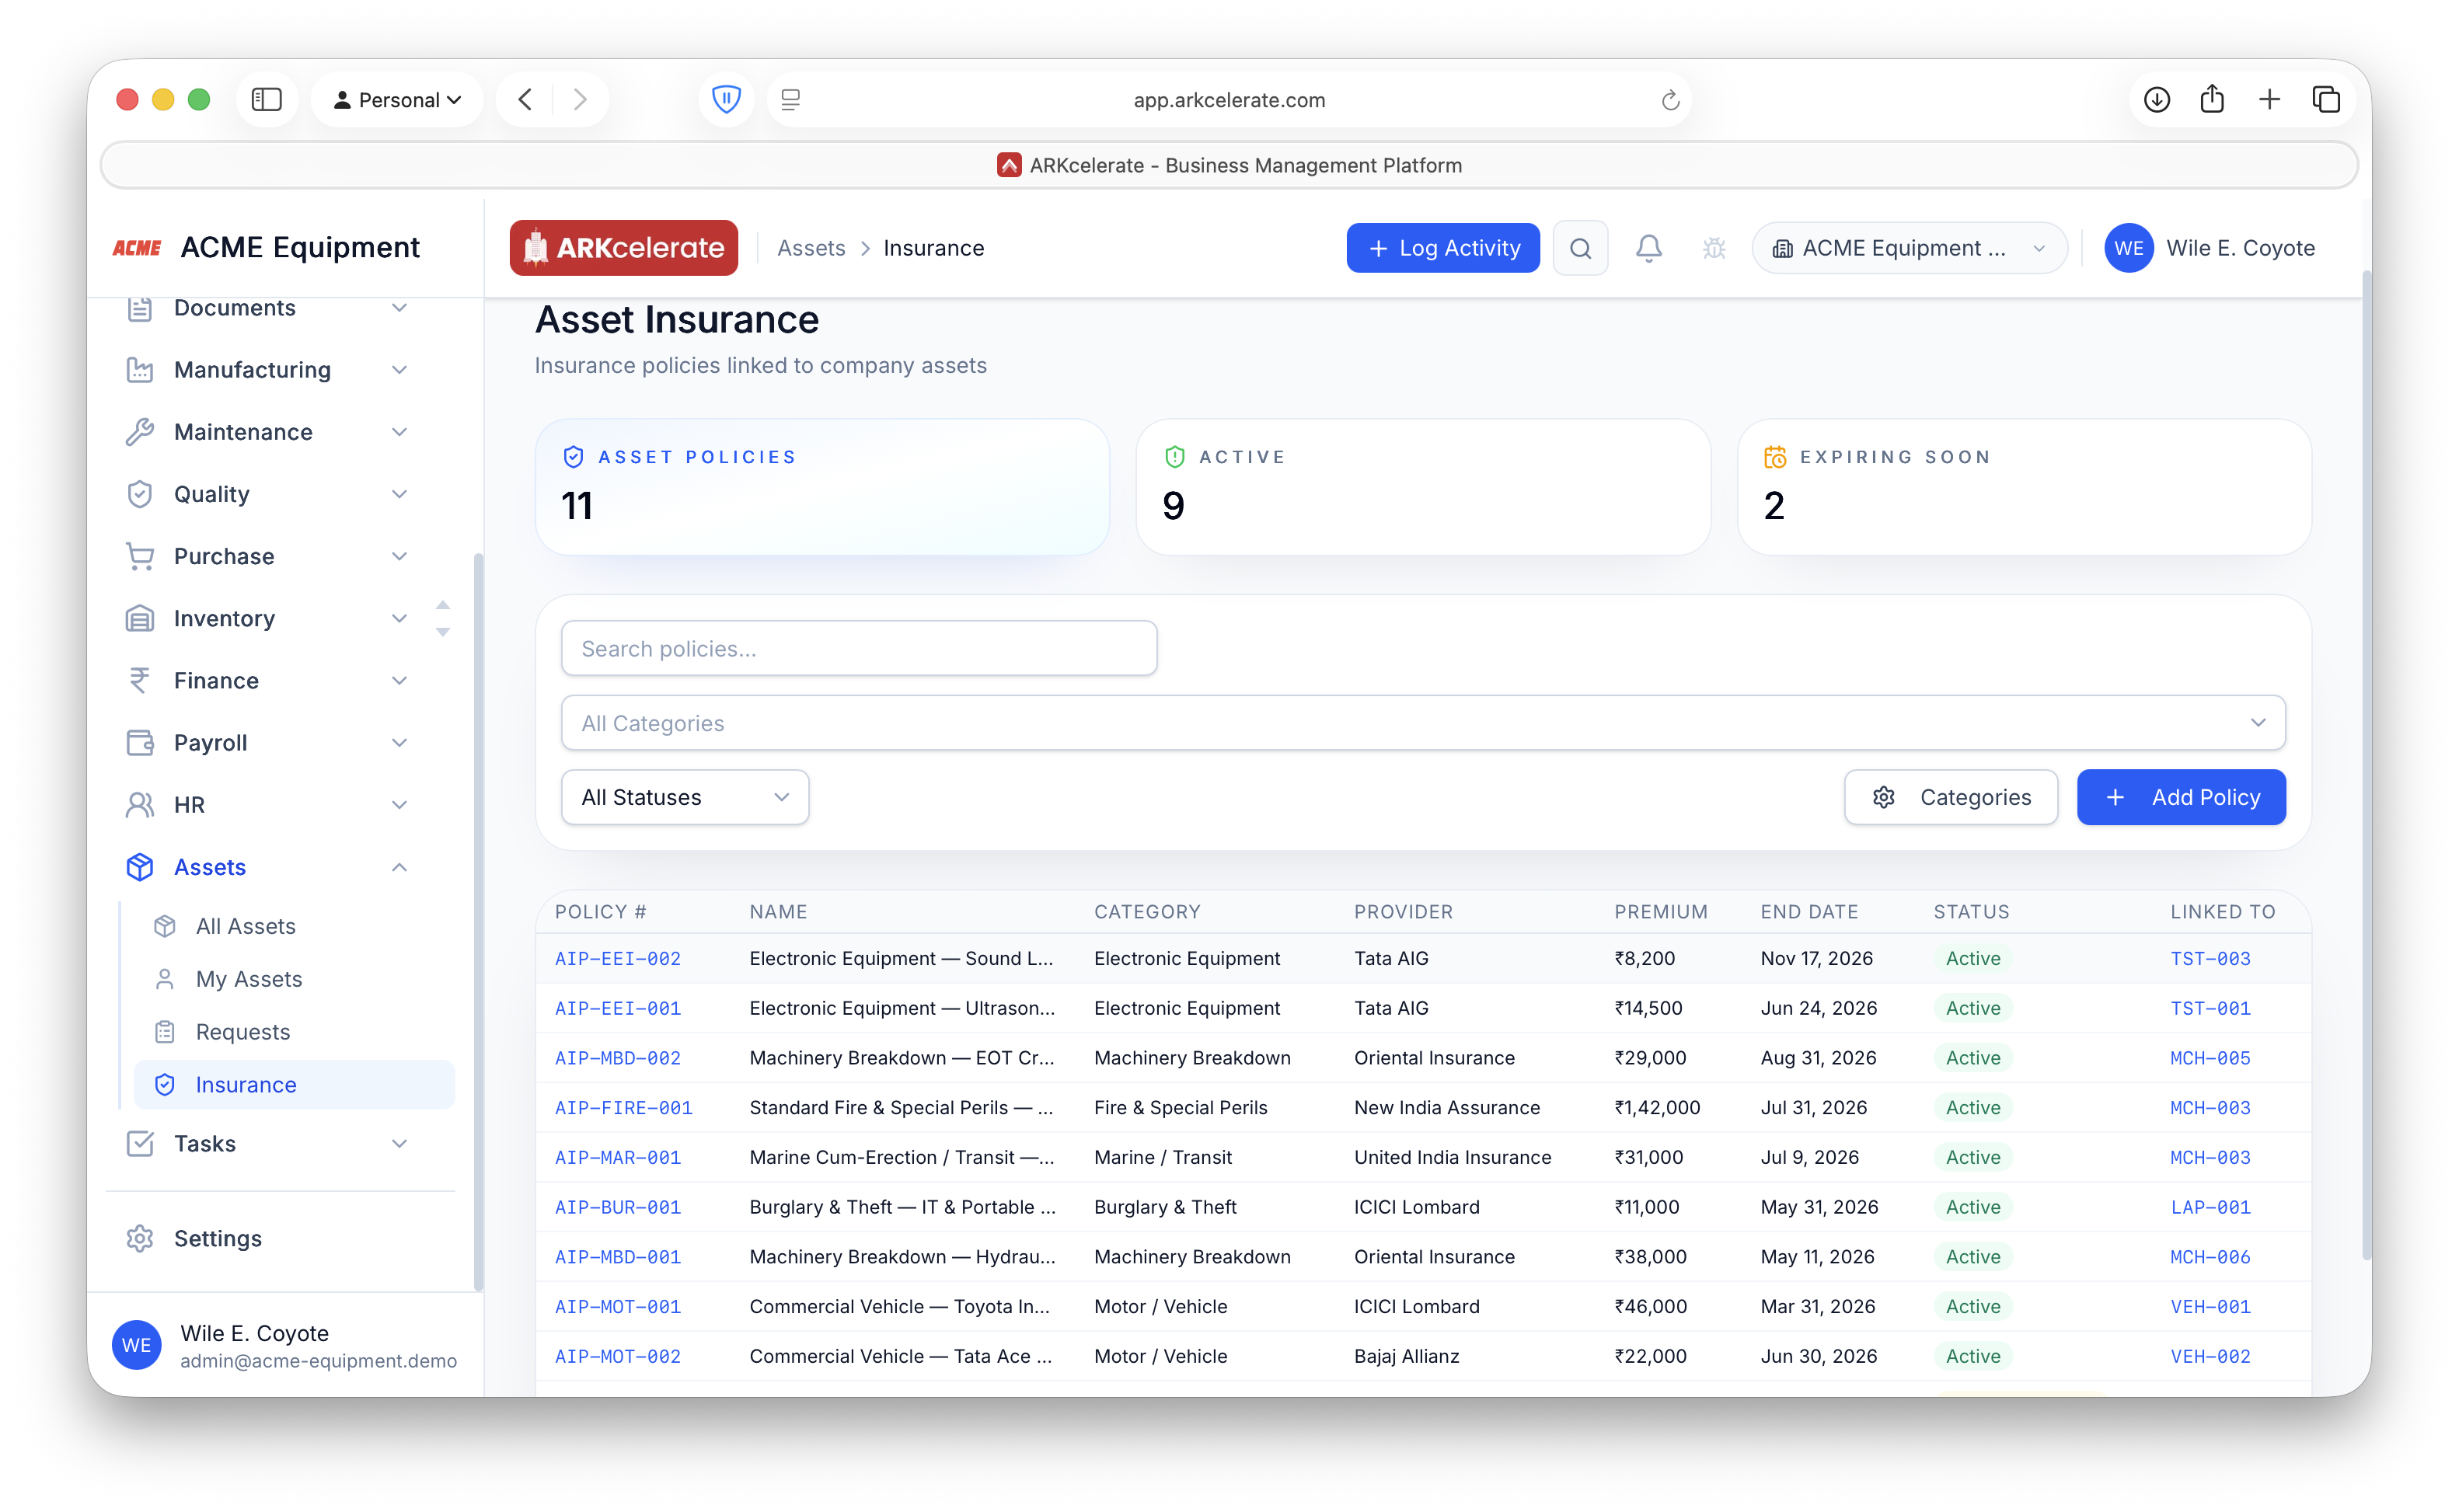Click the Expiring Soon calendar icon

click(1775, 457)
